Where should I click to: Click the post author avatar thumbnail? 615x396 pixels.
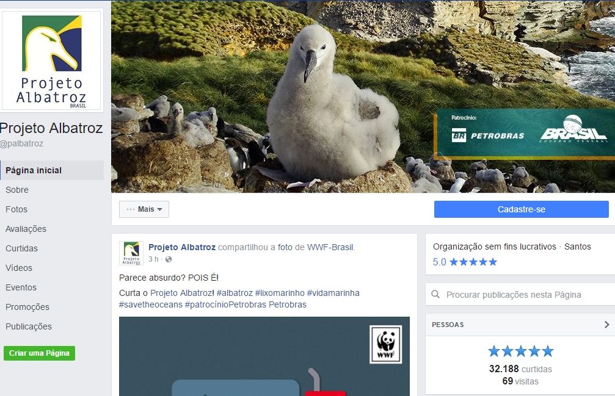click(x=131, y=253)
